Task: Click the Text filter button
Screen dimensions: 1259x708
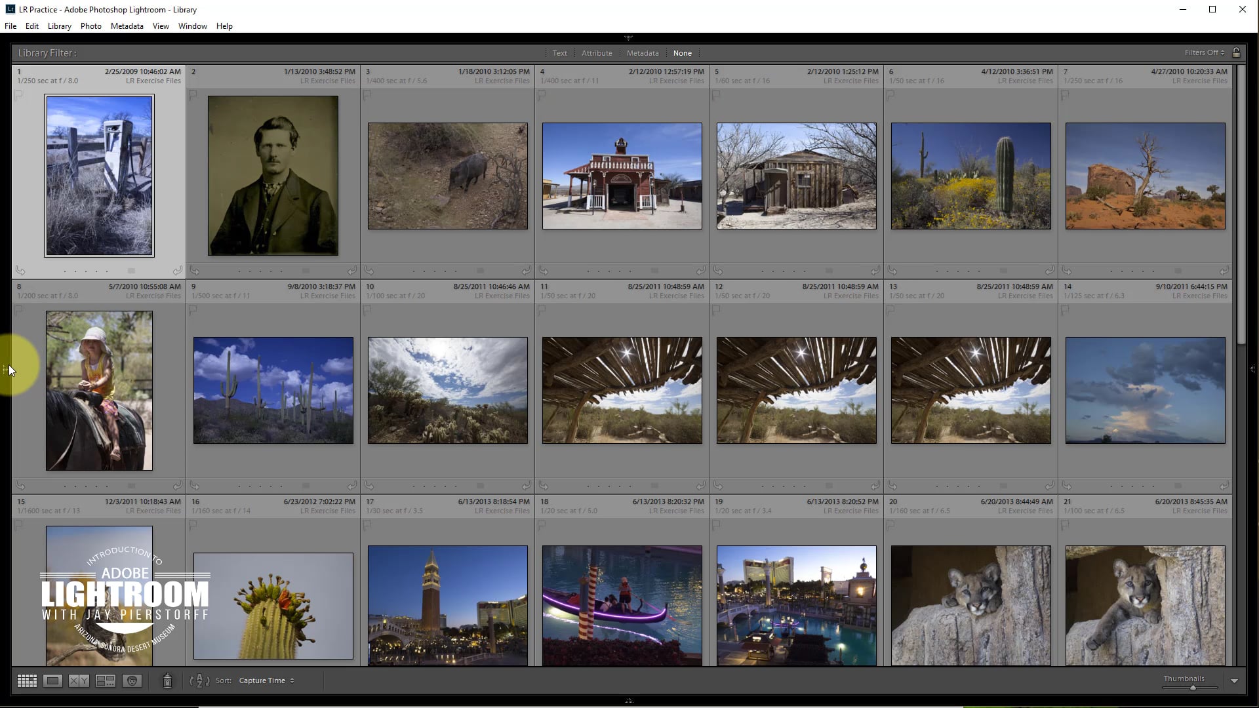Action: coord(559,53)
